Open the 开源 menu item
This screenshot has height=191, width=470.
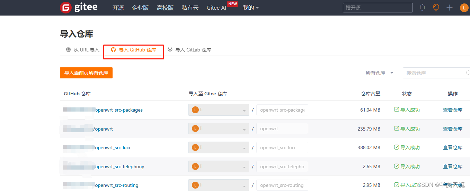click(x=118, y=8)
